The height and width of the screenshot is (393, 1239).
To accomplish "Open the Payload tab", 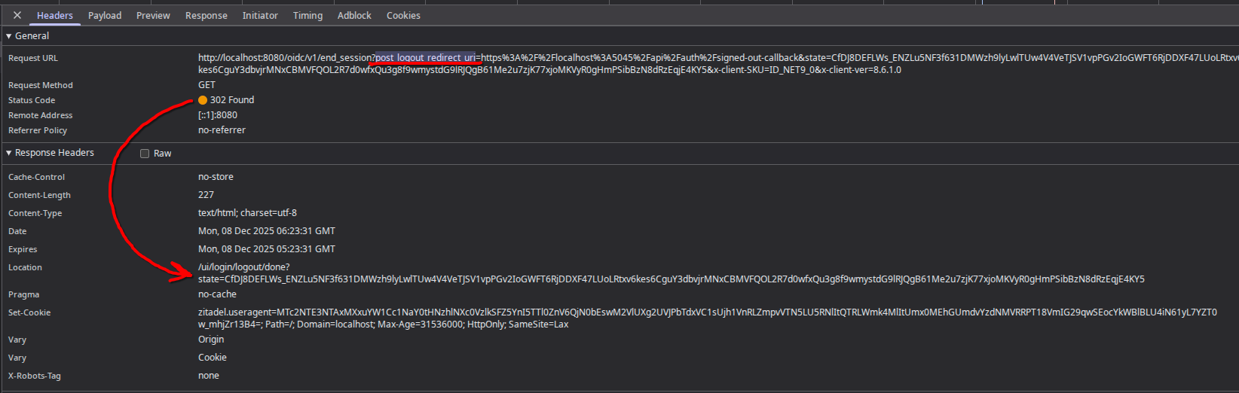I will (105, 15).
